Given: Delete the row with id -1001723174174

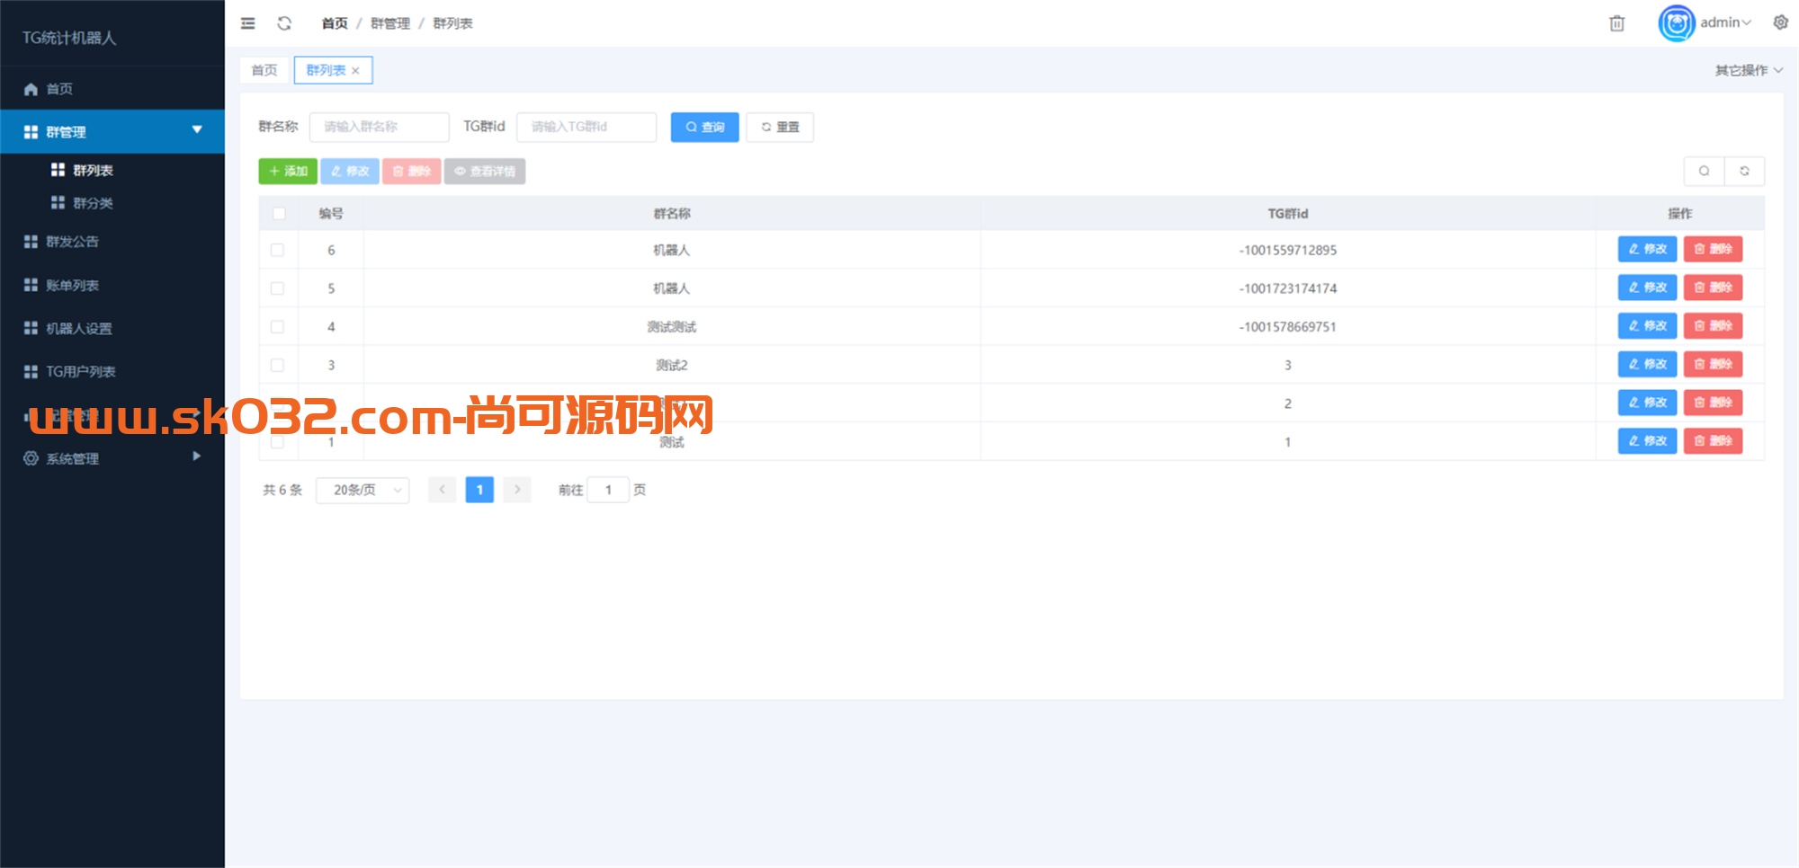Looking at the screenshot, I should click(x=1713, y=288).
